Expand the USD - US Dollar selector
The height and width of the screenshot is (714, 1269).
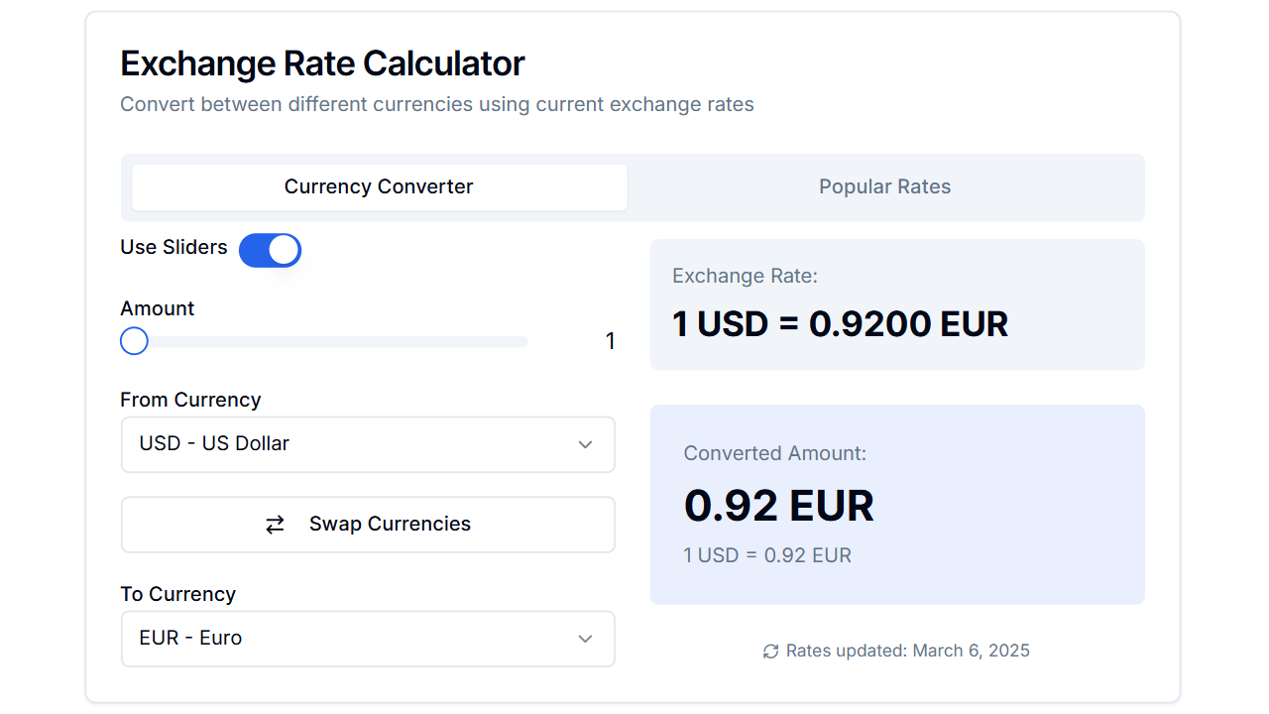coord(368,444)
